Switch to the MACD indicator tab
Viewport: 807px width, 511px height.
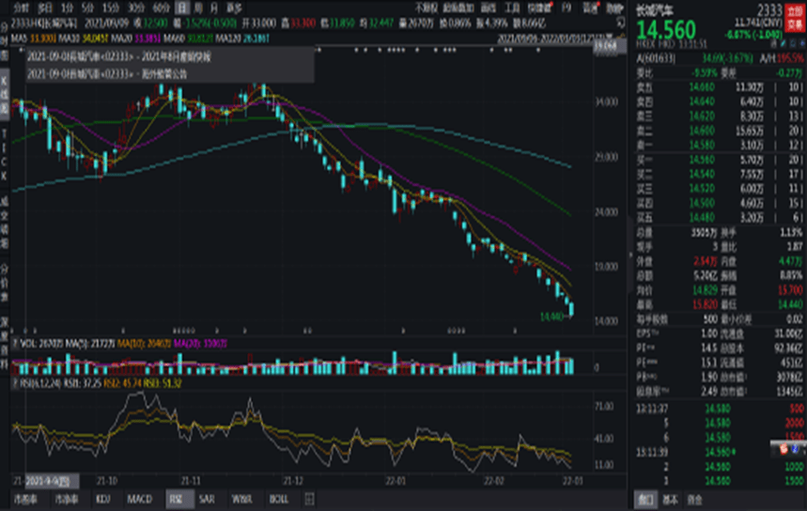(x=140, y=497)
